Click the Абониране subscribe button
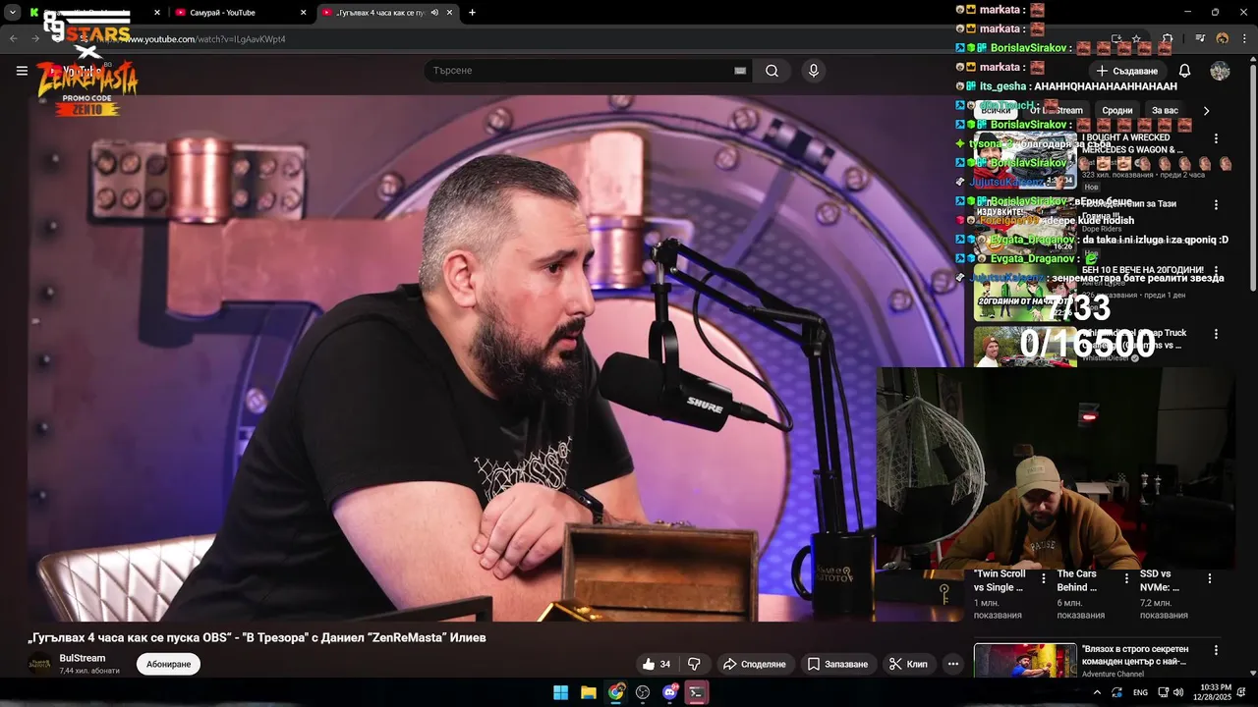 (168, 664)
